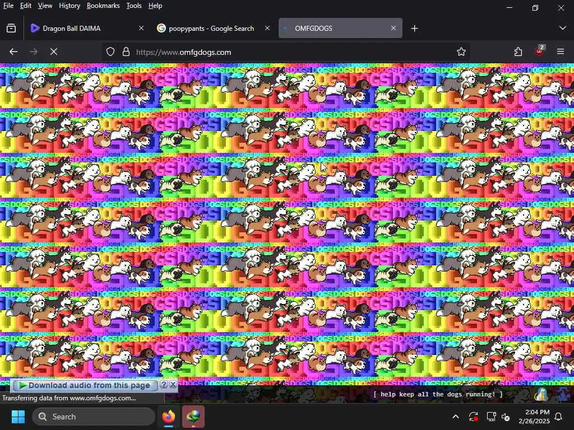This screenshot has width=574, height=430.
Task: Show hidden system tray icons
Action: tap(456, 417)
